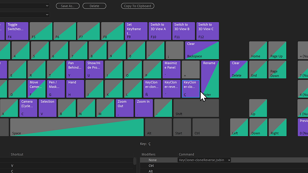Image resolution: width=308 pixels, height=173 pixels.
Task: Select the Home key
Action: click(258, 50)
